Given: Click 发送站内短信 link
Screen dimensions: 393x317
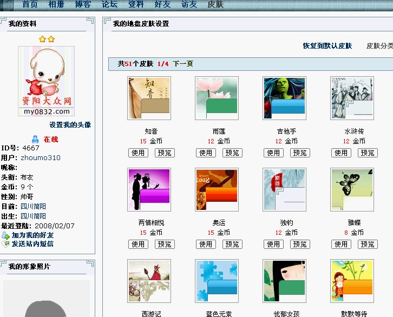Looking at the screenshot, I should [32, 244].
